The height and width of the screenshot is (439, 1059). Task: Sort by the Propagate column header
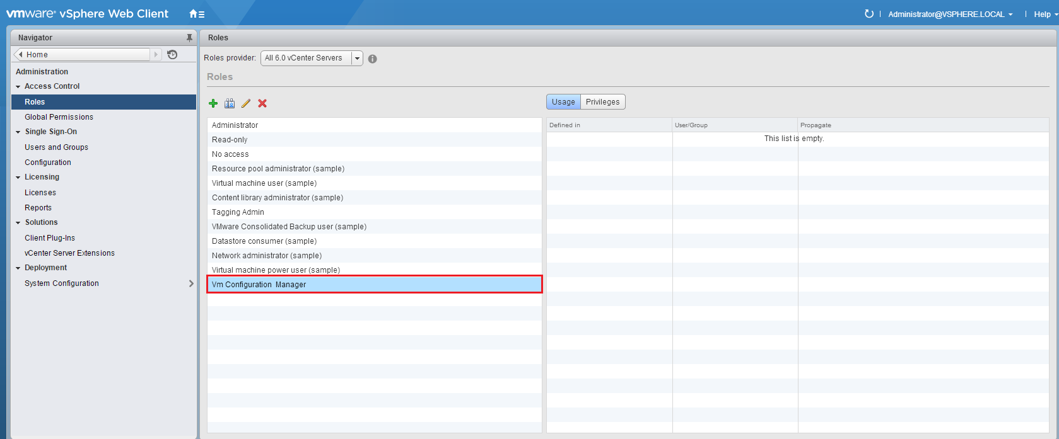point(923,125)
